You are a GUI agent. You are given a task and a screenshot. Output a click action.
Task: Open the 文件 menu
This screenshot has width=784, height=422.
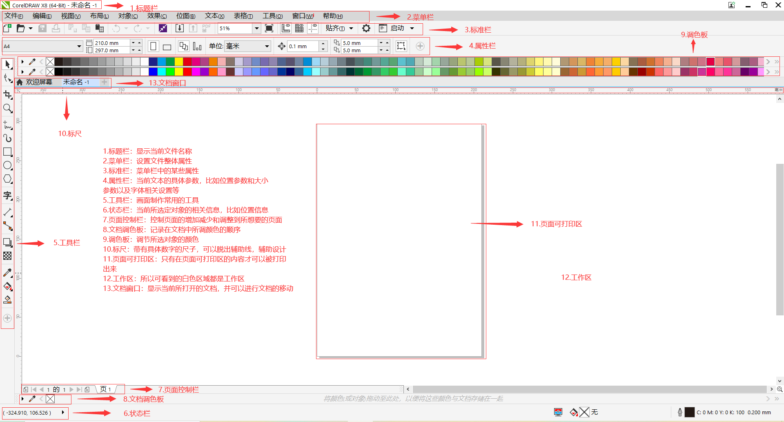14,16
